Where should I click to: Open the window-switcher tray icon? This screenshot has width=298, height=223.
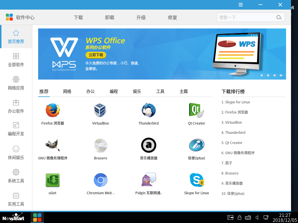[230, 217]
